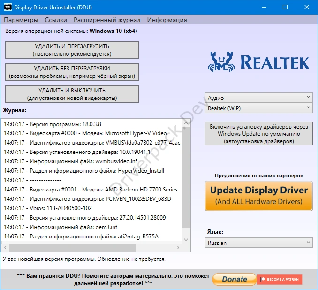Click 'Предложения от наших партнёров' heading
This screenshot has width=318, height=290.
[x=259, y=176]
